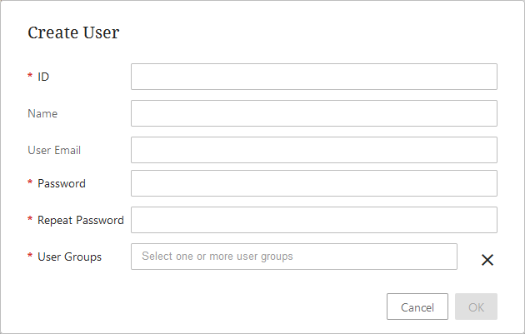This screenshot has width=525, height=334.
Task: Select the Name input field
Action: 314,113
